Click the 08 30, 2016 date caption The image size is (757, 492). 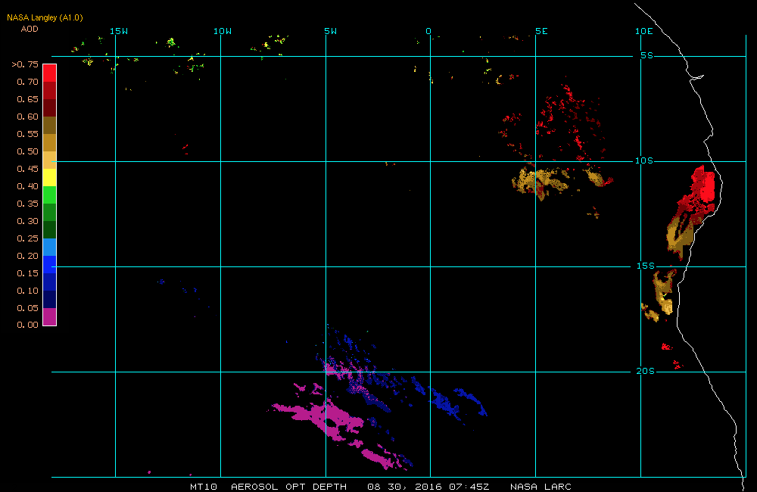[x=404, y=487]
